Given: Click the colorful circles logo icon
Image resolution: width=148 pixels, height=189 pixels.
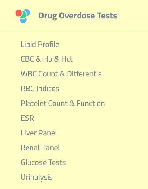Looking at the screenshot, I should (x=23, y=16).
